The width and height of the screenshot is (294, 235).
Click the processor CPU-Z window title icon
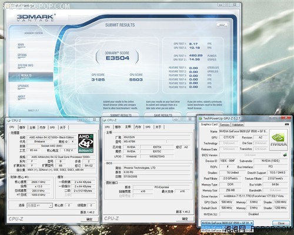pos(9,121)
